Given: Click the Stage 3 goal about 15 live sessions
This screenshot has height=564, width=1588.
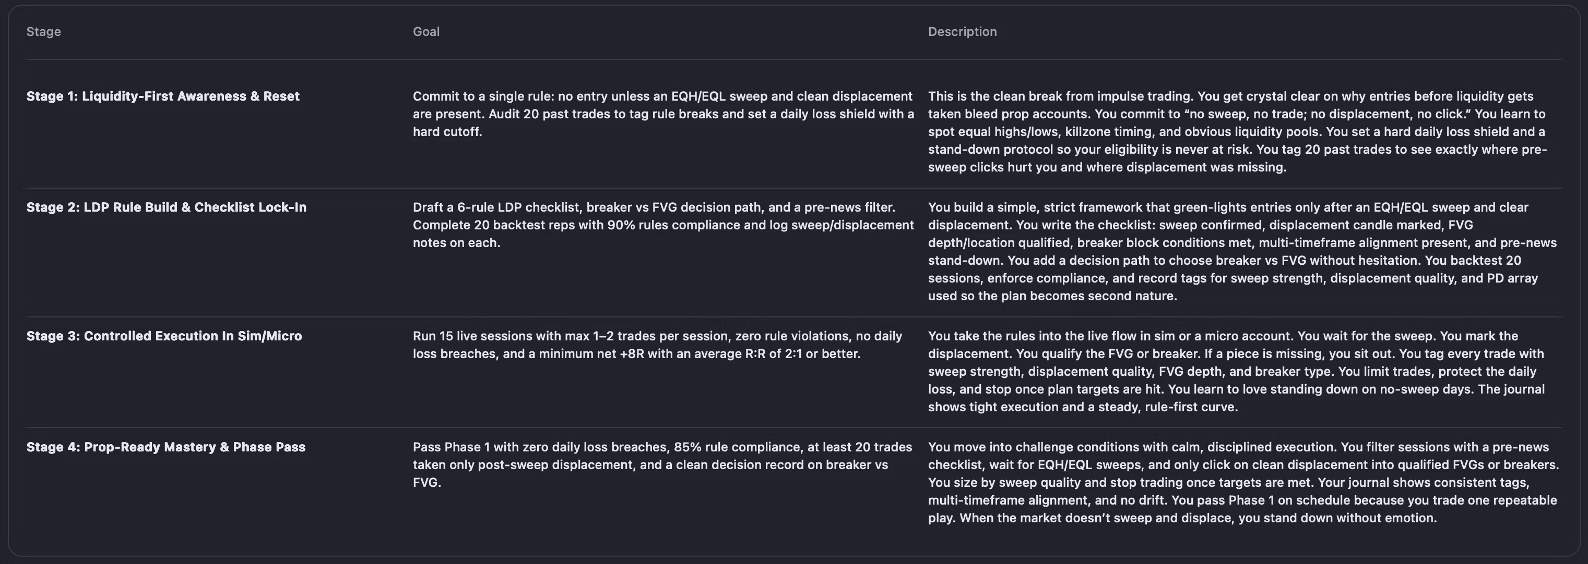Looking at the screenshot, I should point(657,345).
